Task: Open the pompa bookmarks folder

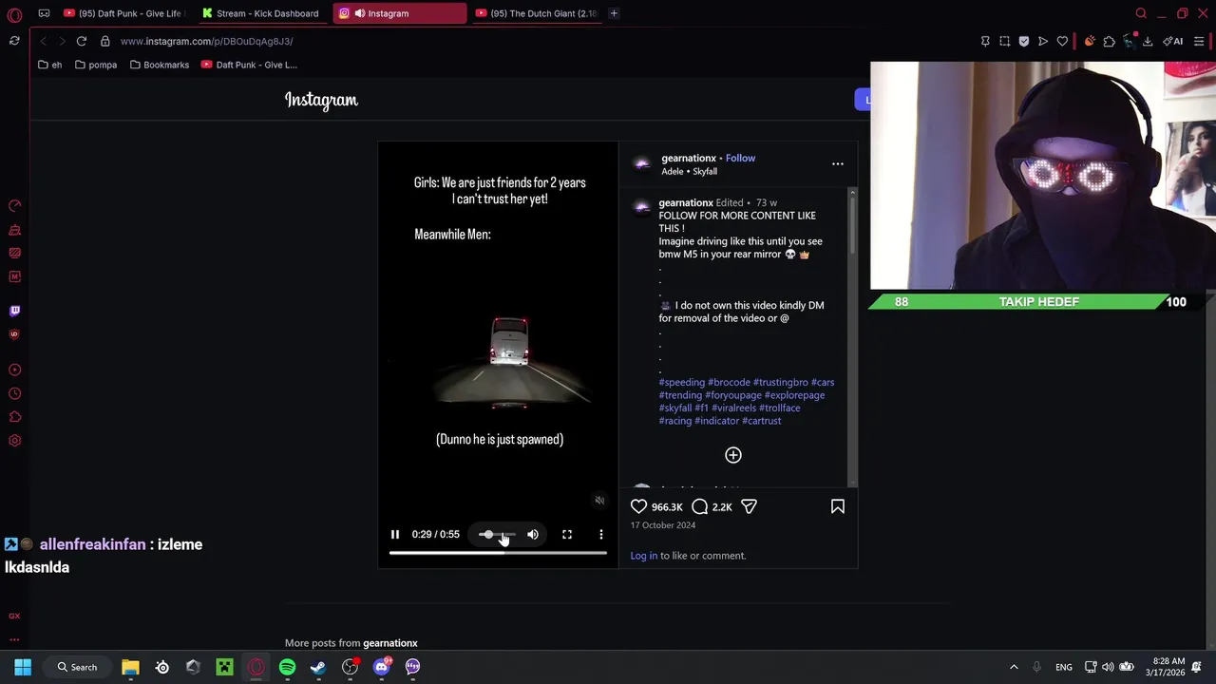Action: 96,65
